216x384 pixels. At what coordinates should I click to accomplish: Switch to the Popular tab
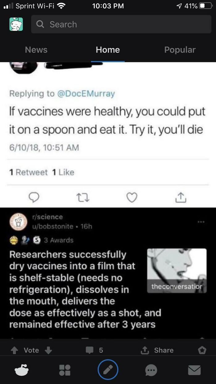[180, 50]
